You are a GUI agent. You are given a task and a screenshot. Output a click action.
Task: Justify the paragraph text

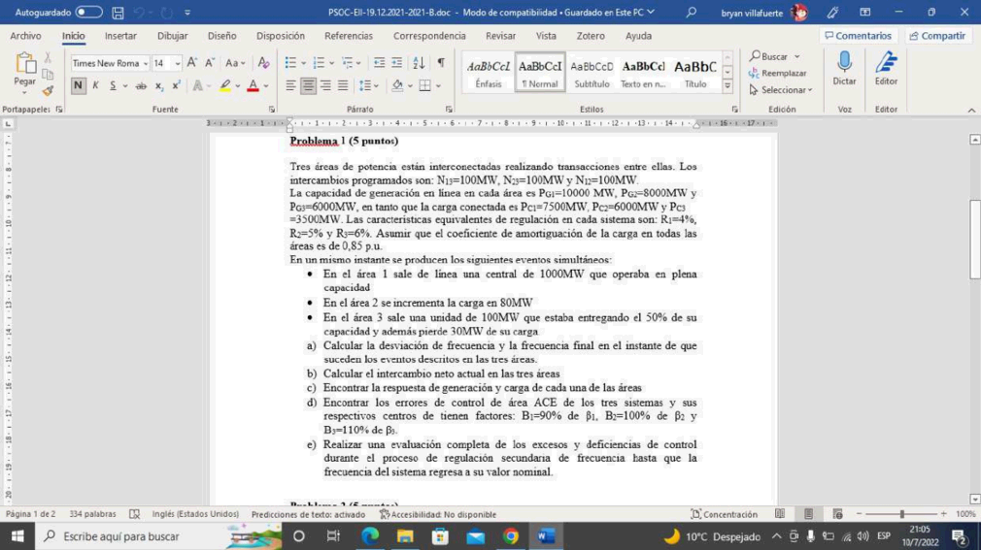point(343,85)
